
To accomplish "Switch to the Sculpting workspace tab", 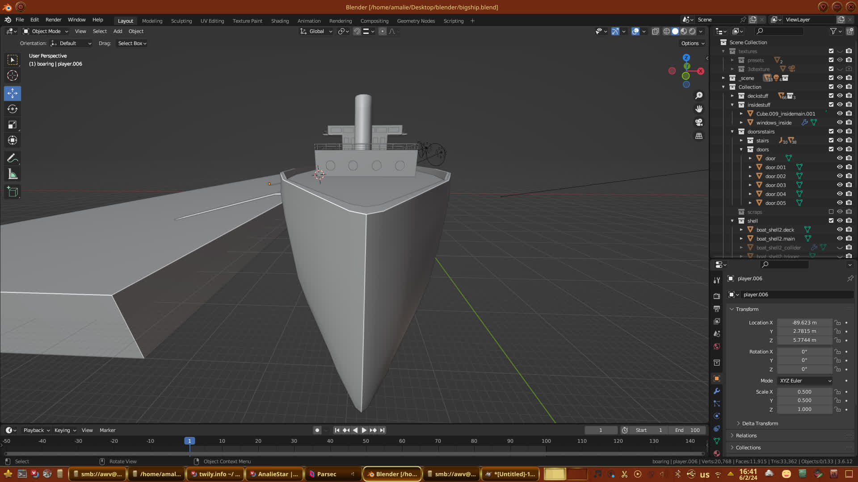I will (x=181, y=21).
